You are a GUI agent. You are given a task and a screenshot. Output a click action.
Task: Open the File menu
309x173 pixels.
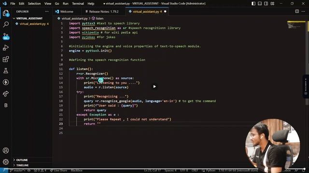[x=13, y=3]
